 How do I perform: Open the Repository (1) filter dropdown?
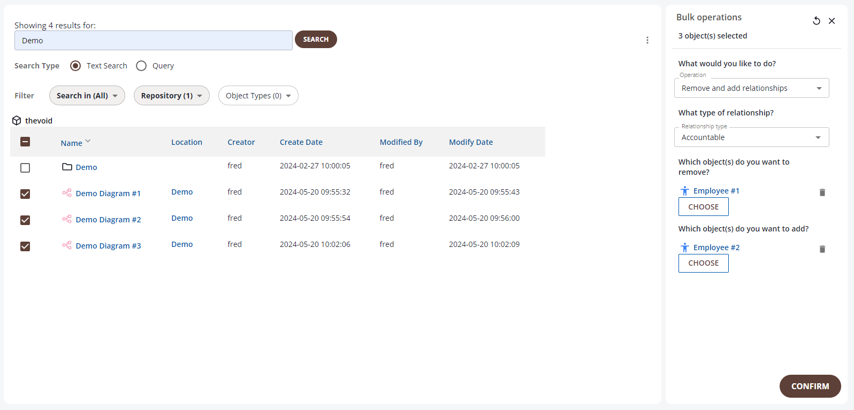[x=171, y=96]
